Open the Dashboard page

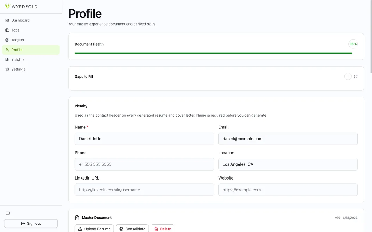click(x=31, y=20)
